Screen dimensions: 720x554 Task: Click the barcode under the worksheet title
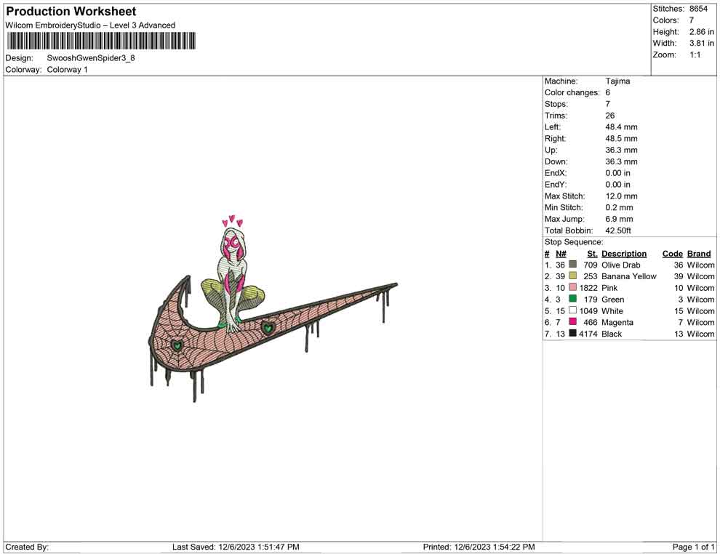[x=101, y=41]
